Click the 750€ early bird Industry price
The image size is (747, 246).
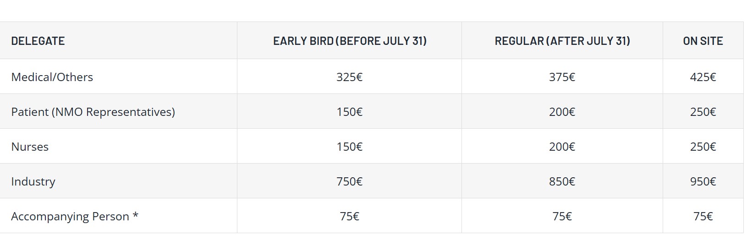pos(350,181)
